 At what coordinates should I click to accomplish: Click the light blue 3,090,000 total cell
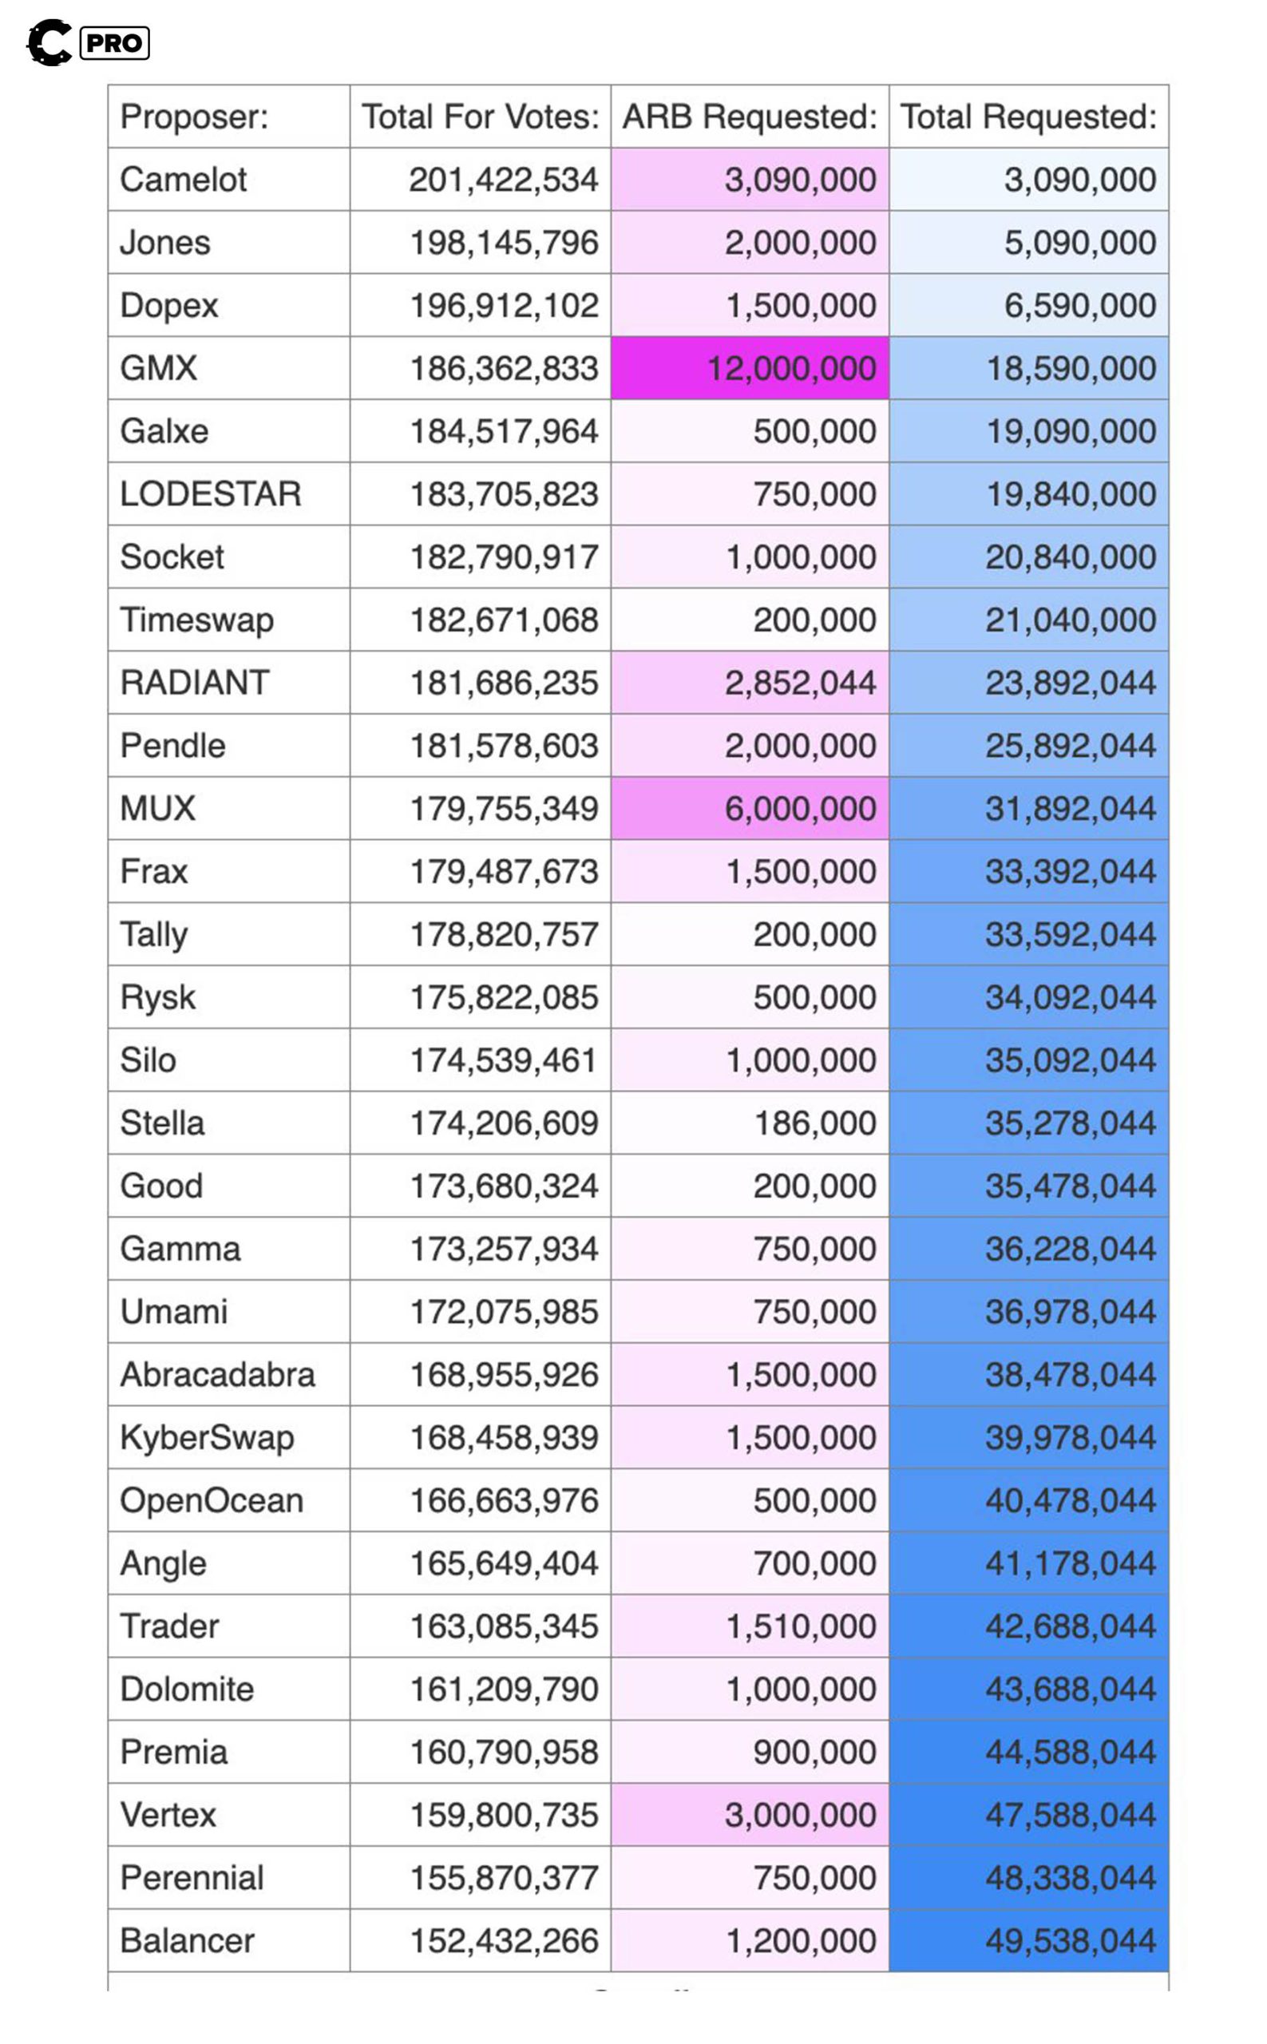(x=1079, y=180)
